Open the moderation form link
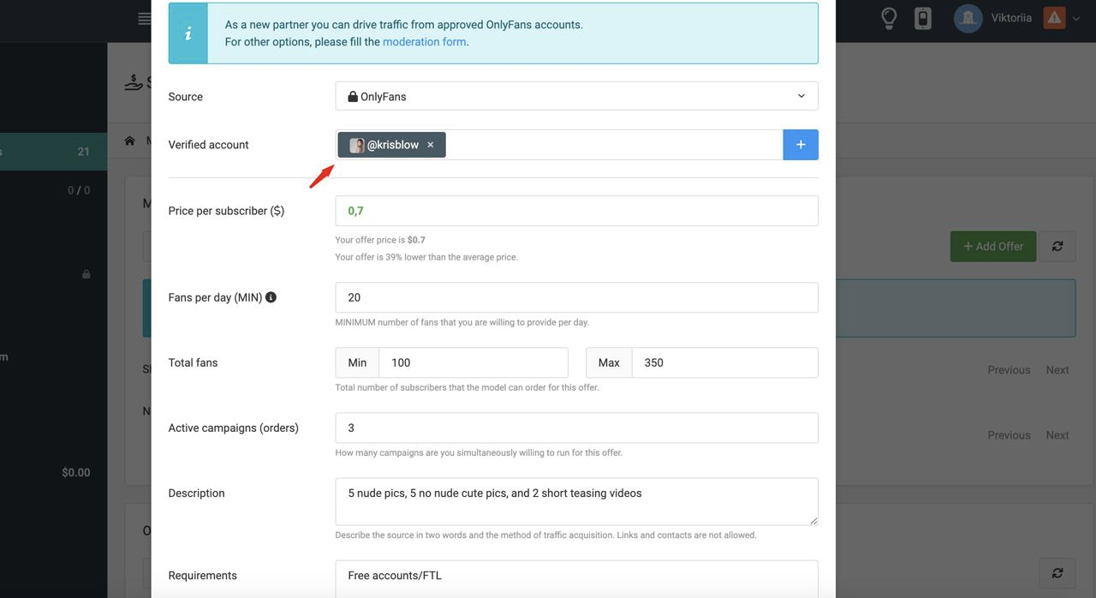The height and width of the screenshot is (598, 1096). 424,42
